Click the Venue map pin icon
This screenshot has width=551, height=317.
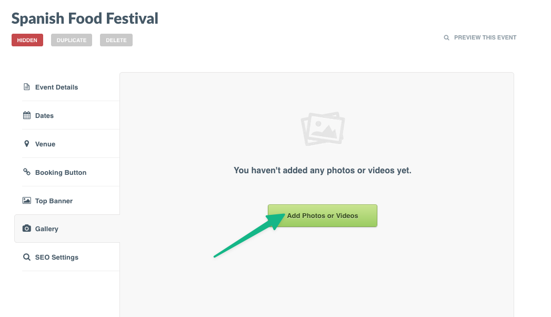click(x=26, y=144)
